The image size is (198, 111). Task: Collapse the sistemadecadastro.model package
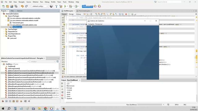tap(6, 20)
